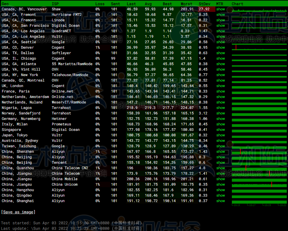Viewport: 288px width, 231px height.
Task: Open 'show' link for Denver Cogent
Action: 220,47
